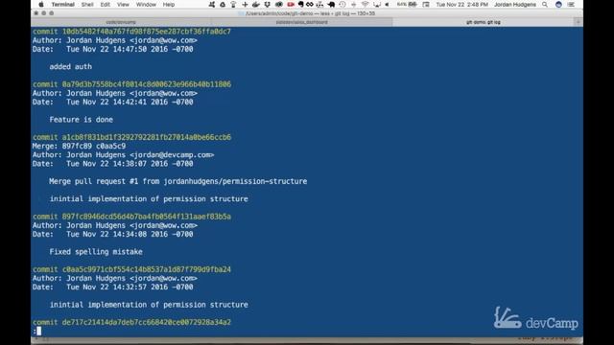Screen dimensions: 614x345
Task: Close the Terminal window with red button
Action: tap(36, 13)
